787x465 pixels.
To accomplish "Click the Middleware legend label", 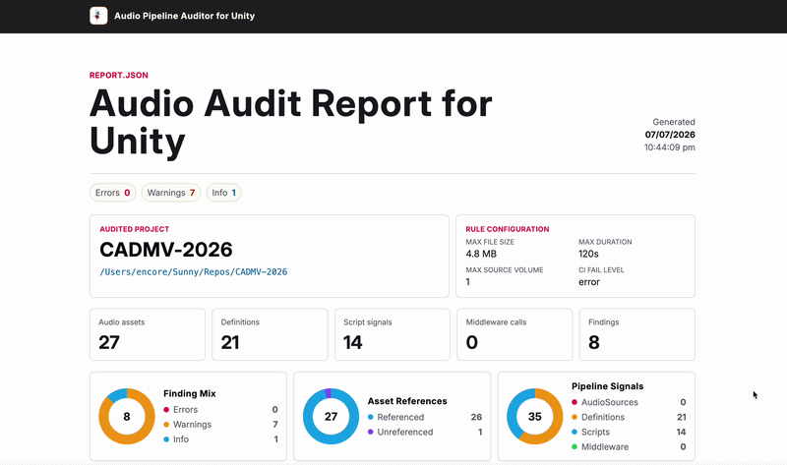I will [x=605, y=447].
